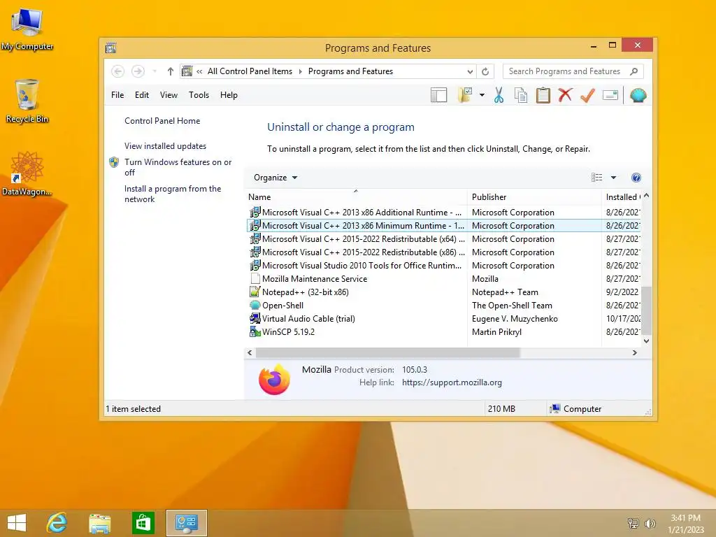The width and height of the screenshot is (716, 537).
Task: Select the DataWagon desktop shortcut
Action: [27, 174]
